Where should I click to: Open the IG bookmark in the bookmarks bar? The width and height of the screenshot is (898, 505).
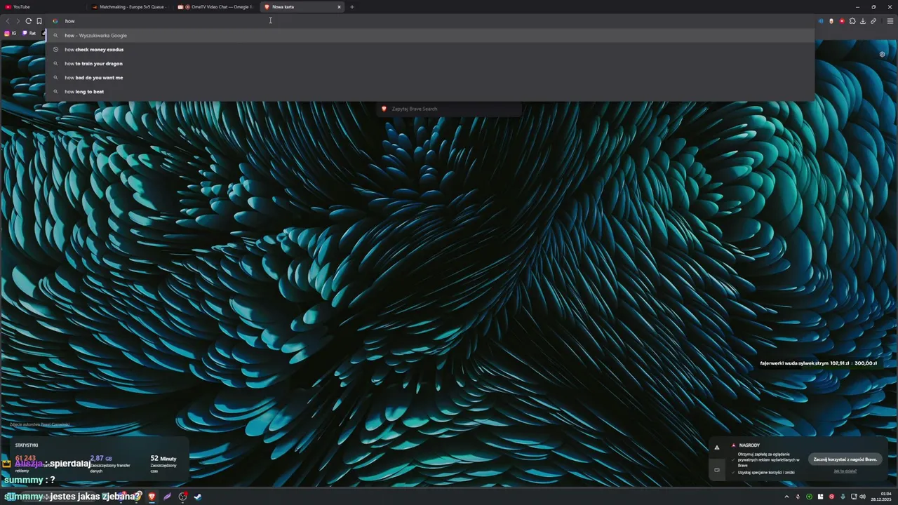tap(11, 33)
